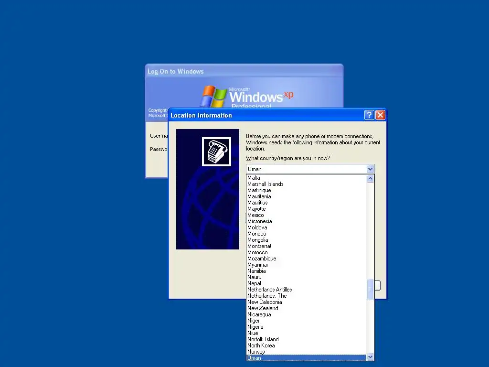Click the list scrollbar up arrow
This screenshot has width=489, height=367.
tap(370, 179)
